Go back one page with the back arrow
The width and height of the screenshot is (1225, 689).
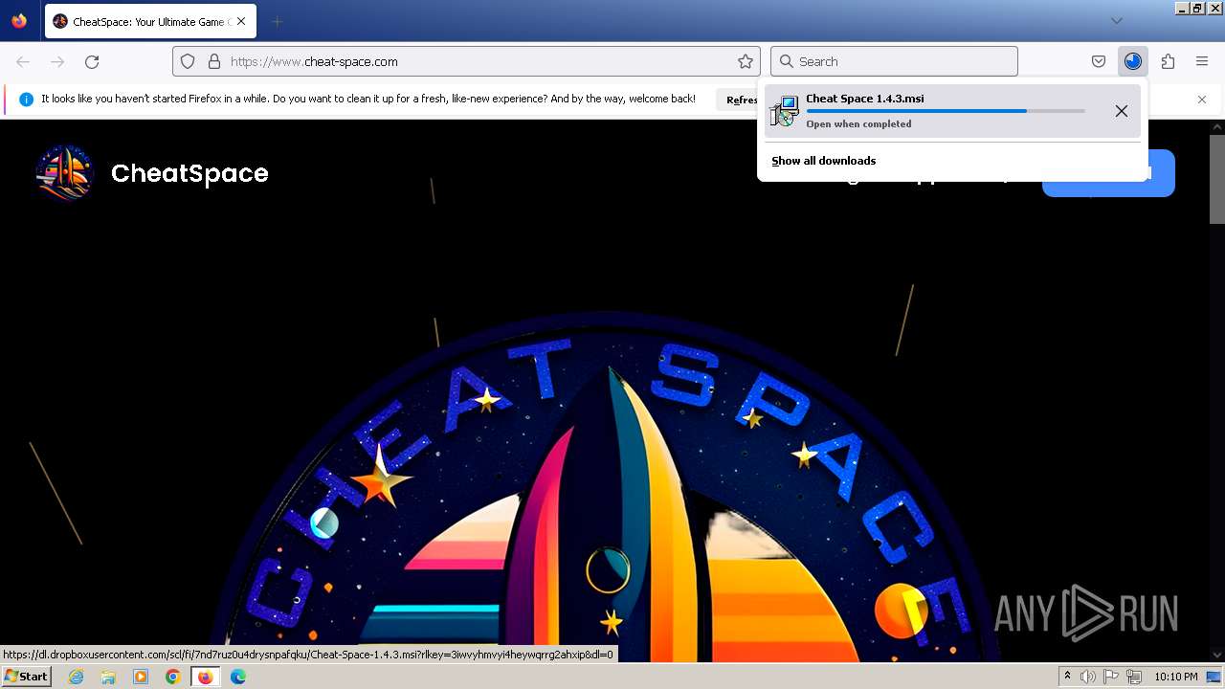(23, 61)
